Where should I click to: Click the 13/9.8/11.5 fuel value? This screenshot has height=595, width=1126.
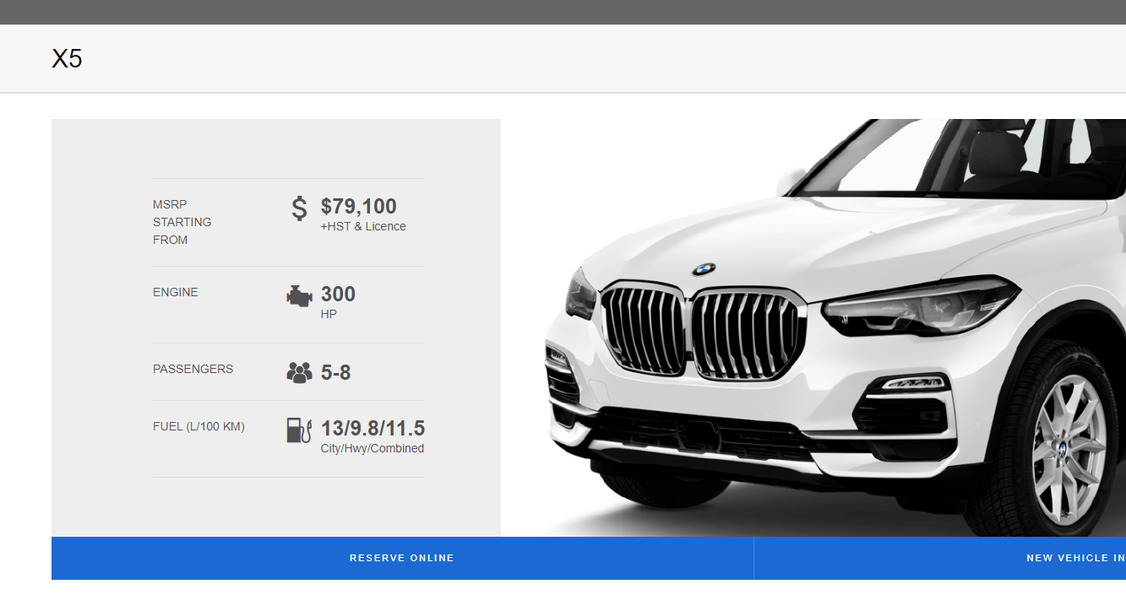click(373, 428)
